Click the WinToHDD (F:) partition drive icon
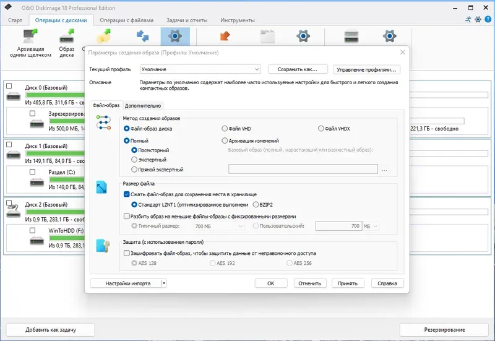Image resolution: width=495 pixels, height=341 pixels. 37,241
